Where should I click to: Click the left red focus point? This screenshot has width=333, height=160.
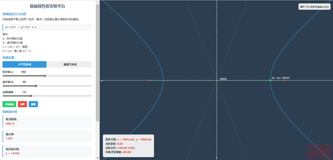[x=148, y=80]
